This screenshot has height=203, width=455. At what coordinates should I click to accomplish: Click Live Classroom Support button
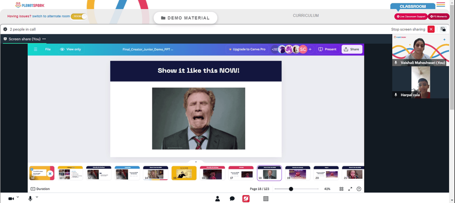click(411, 16)
